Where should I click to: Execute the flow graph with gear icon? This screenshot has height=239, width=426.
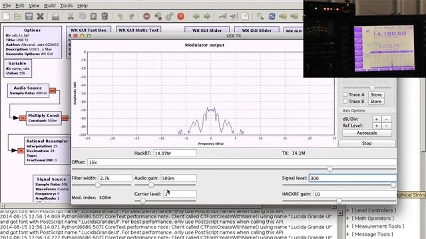coord(169,16)
